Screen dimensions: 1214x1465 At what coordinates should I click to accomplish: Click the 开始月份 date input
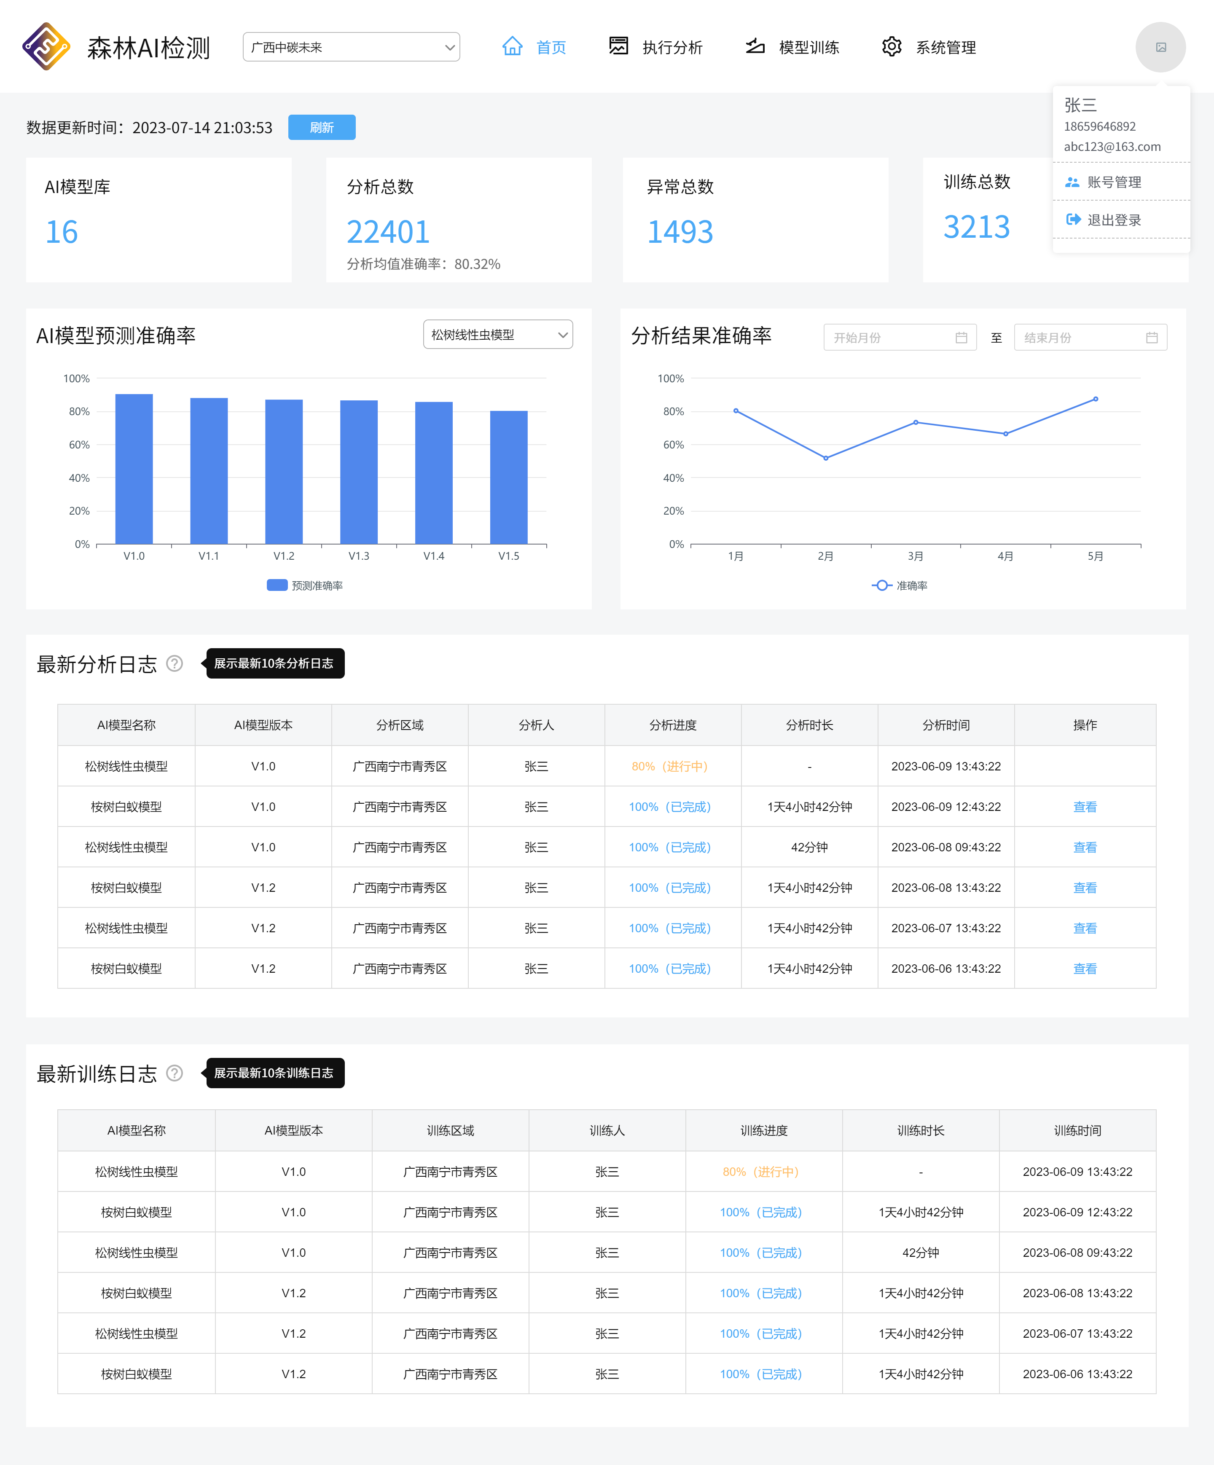pos(900,338)
